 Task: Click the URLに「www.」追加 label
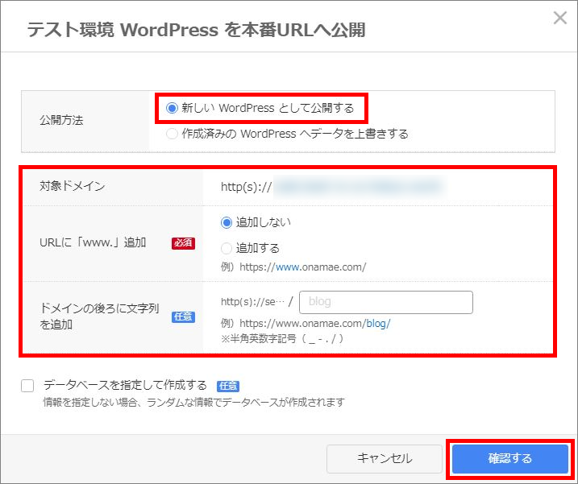point(93,242)
